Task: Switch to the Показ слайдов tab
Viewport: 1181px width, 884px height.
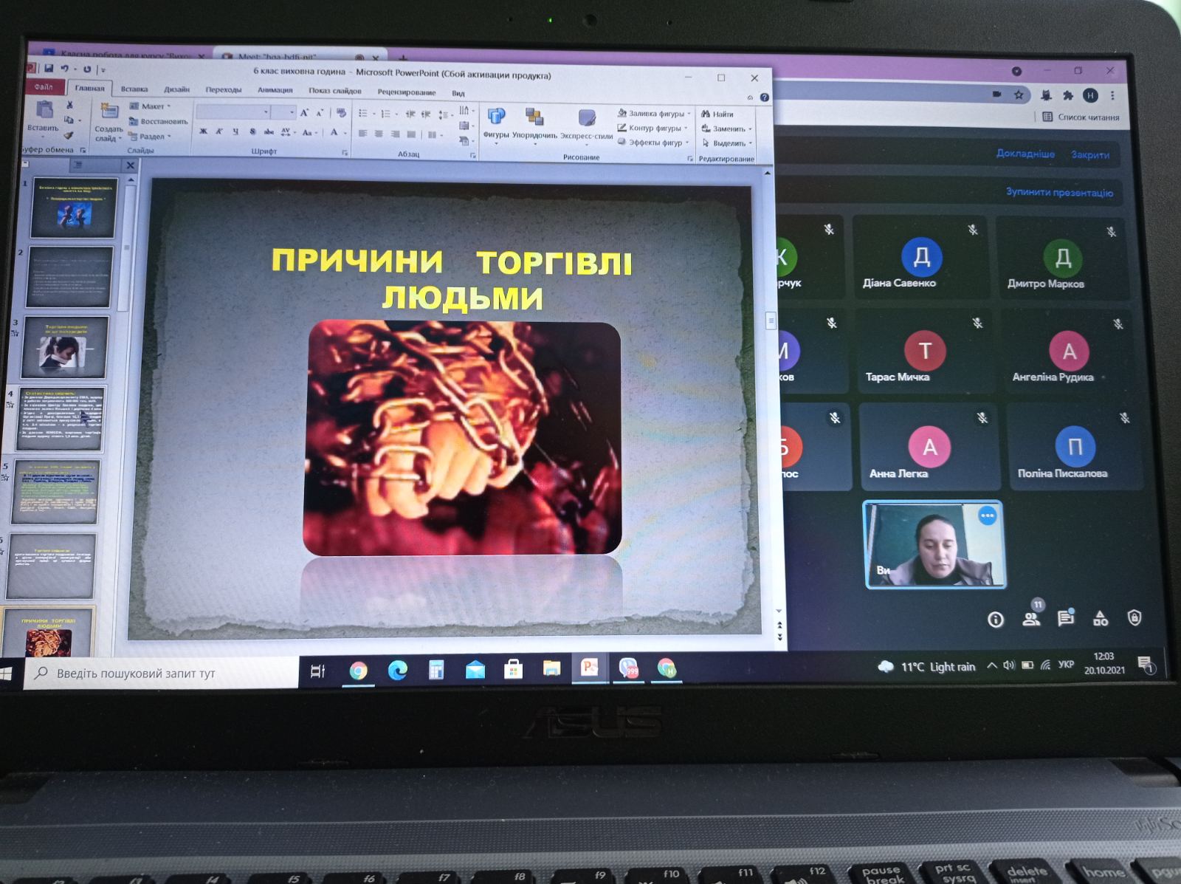Action: tap(335, 91)
